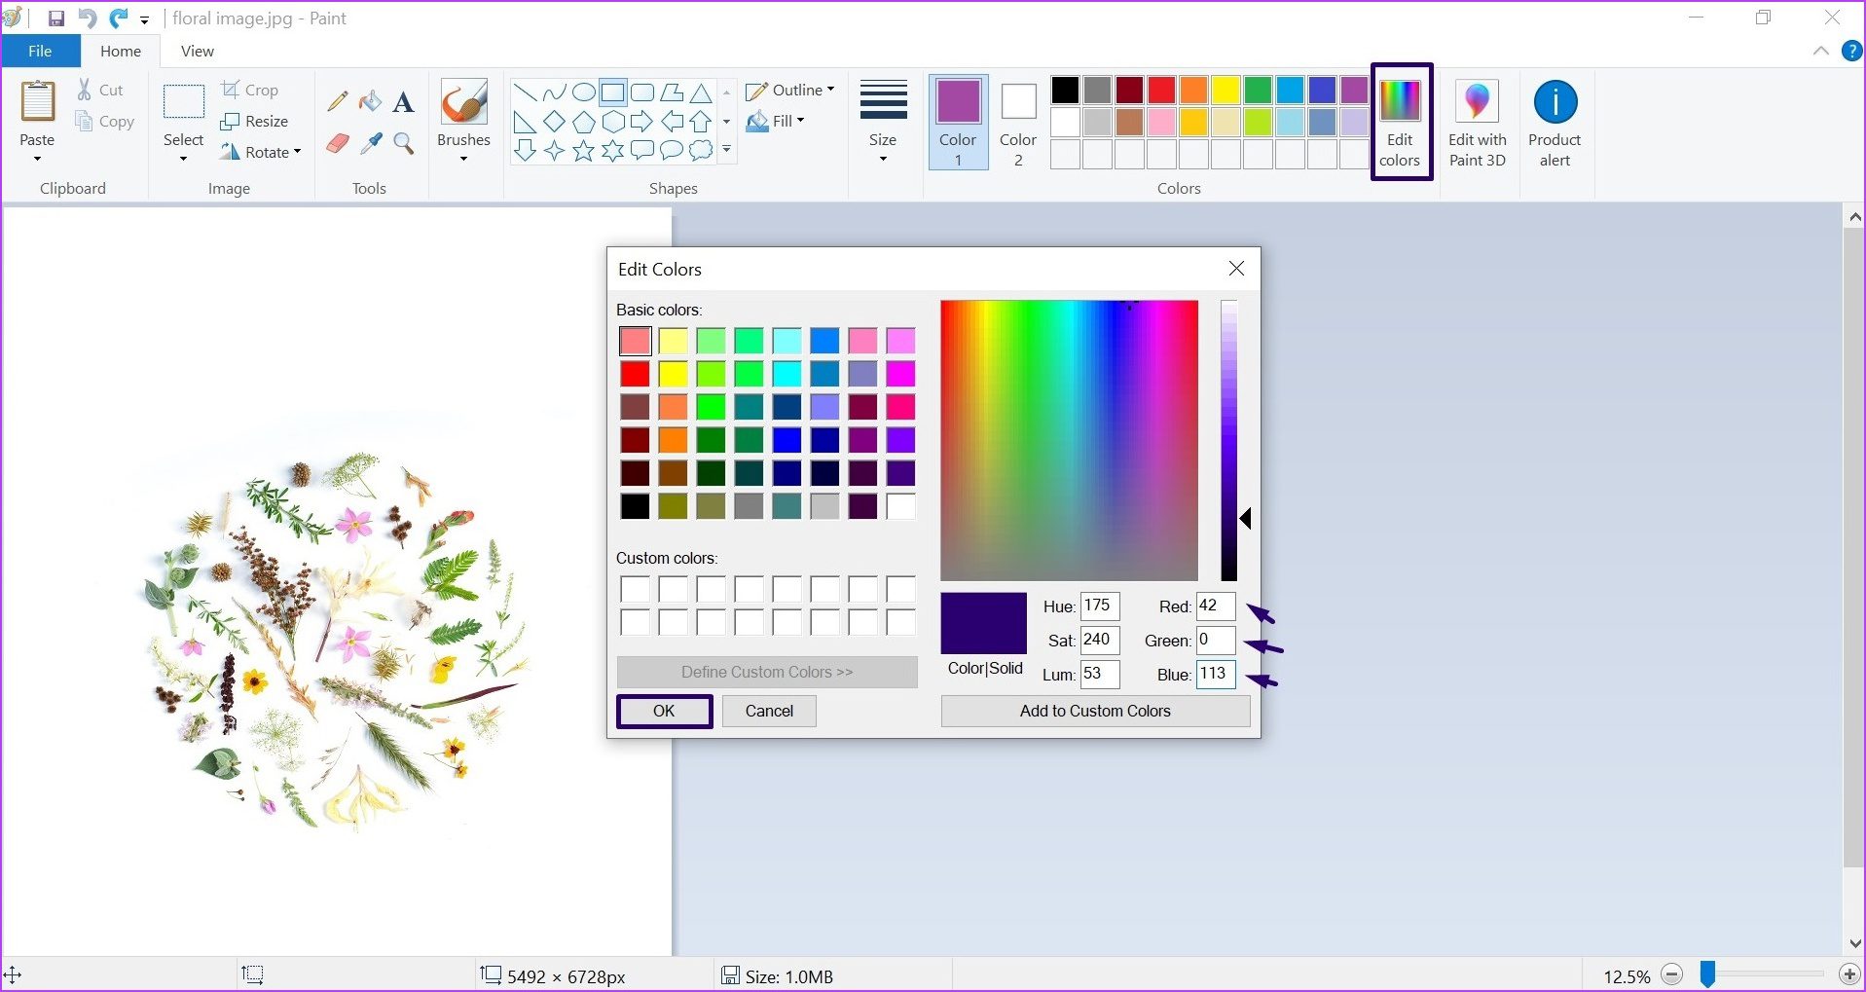
Task: Choose the Text tool
Action: pyautogui.click(x=403, y=100)
